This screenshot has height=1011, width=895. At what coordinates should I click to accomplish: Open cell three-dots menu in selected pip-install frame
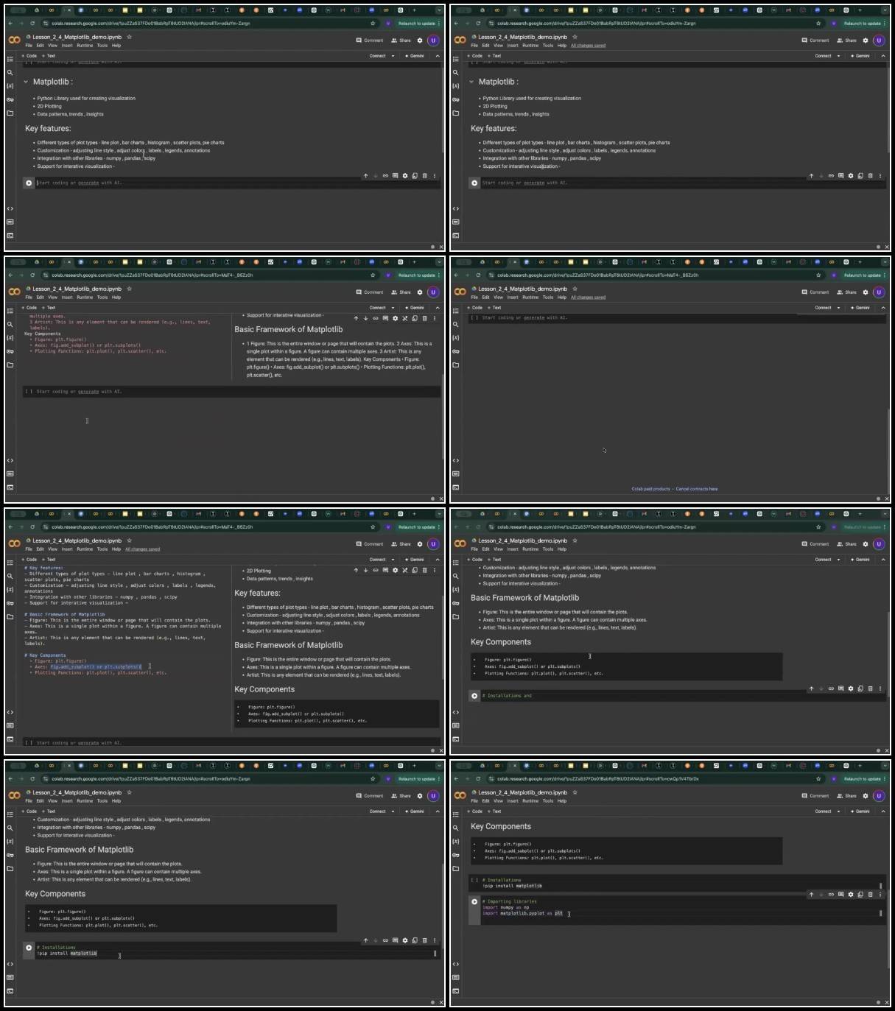pyautogui.click(x=435, y=940)
